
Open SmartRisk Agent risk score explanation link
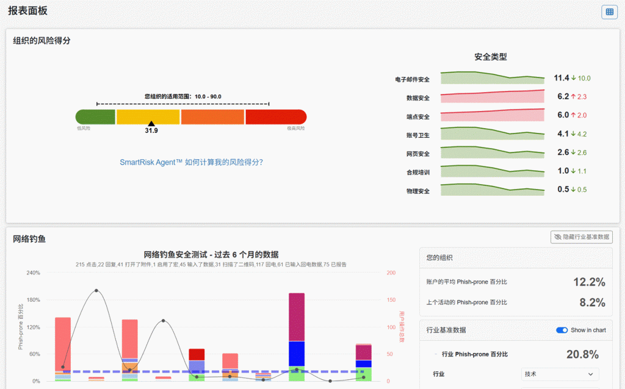(191, 162)
